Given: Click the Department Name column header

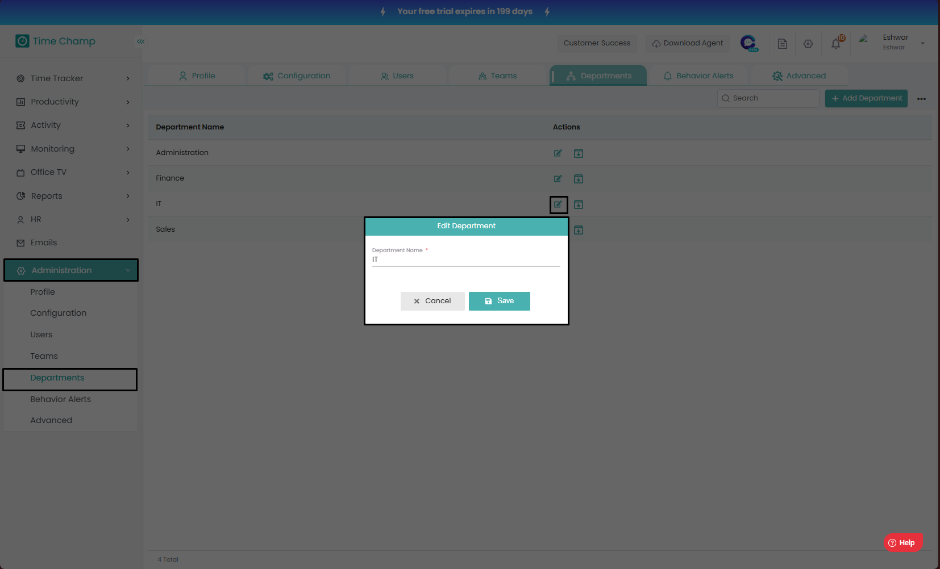Looking at the screenshot, I should tap(190, 127).
